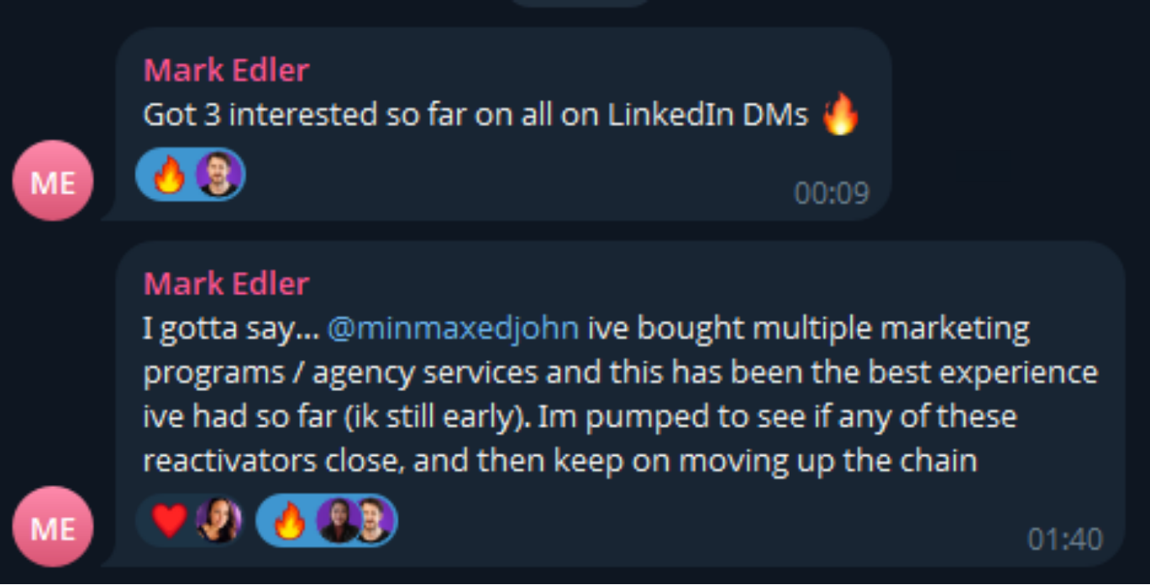Open the @minmaxedjohn mention
Viewport: 1150px width, 585px height.
453,328
